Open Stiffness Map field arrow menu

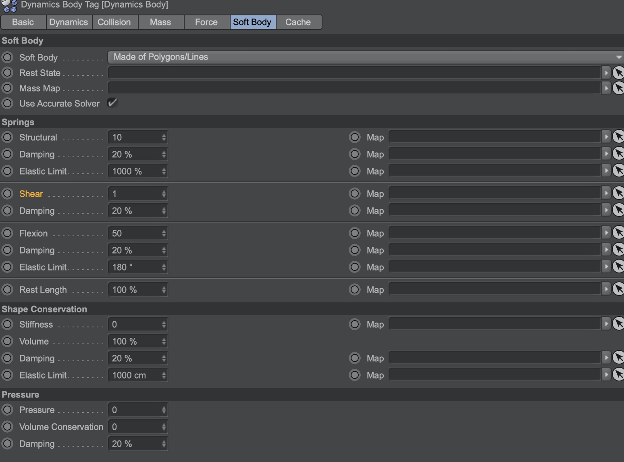coord(606,324)
